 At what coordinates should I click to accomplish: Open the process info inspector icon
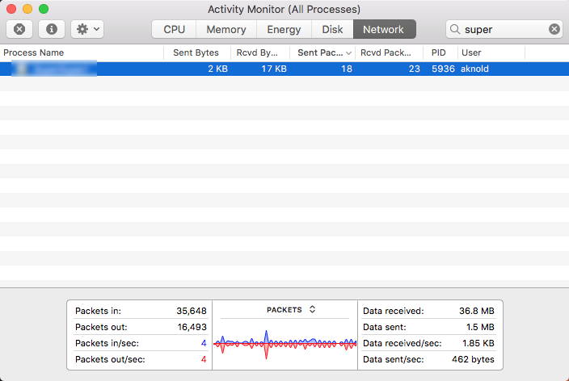click(x=52, y=29)
